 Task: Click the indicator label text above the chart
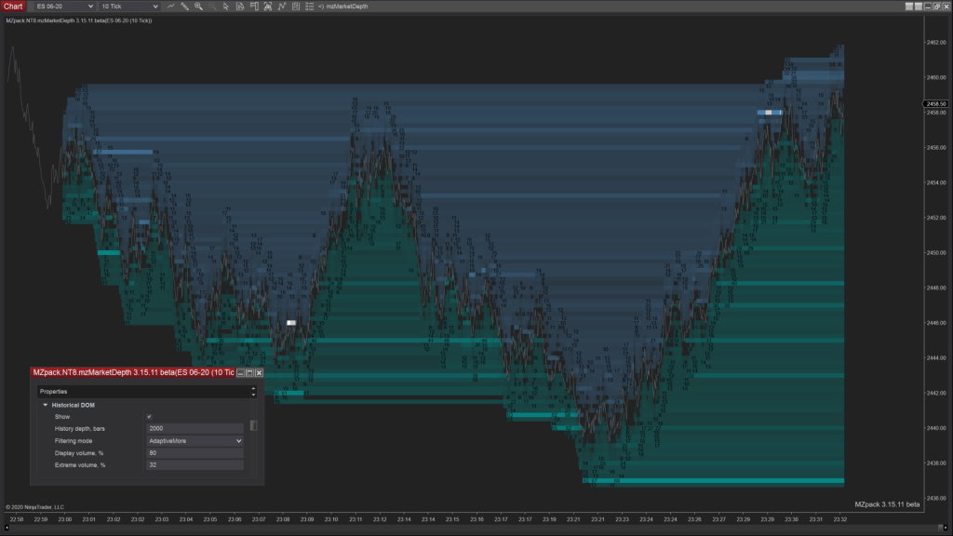pos(79,20)
